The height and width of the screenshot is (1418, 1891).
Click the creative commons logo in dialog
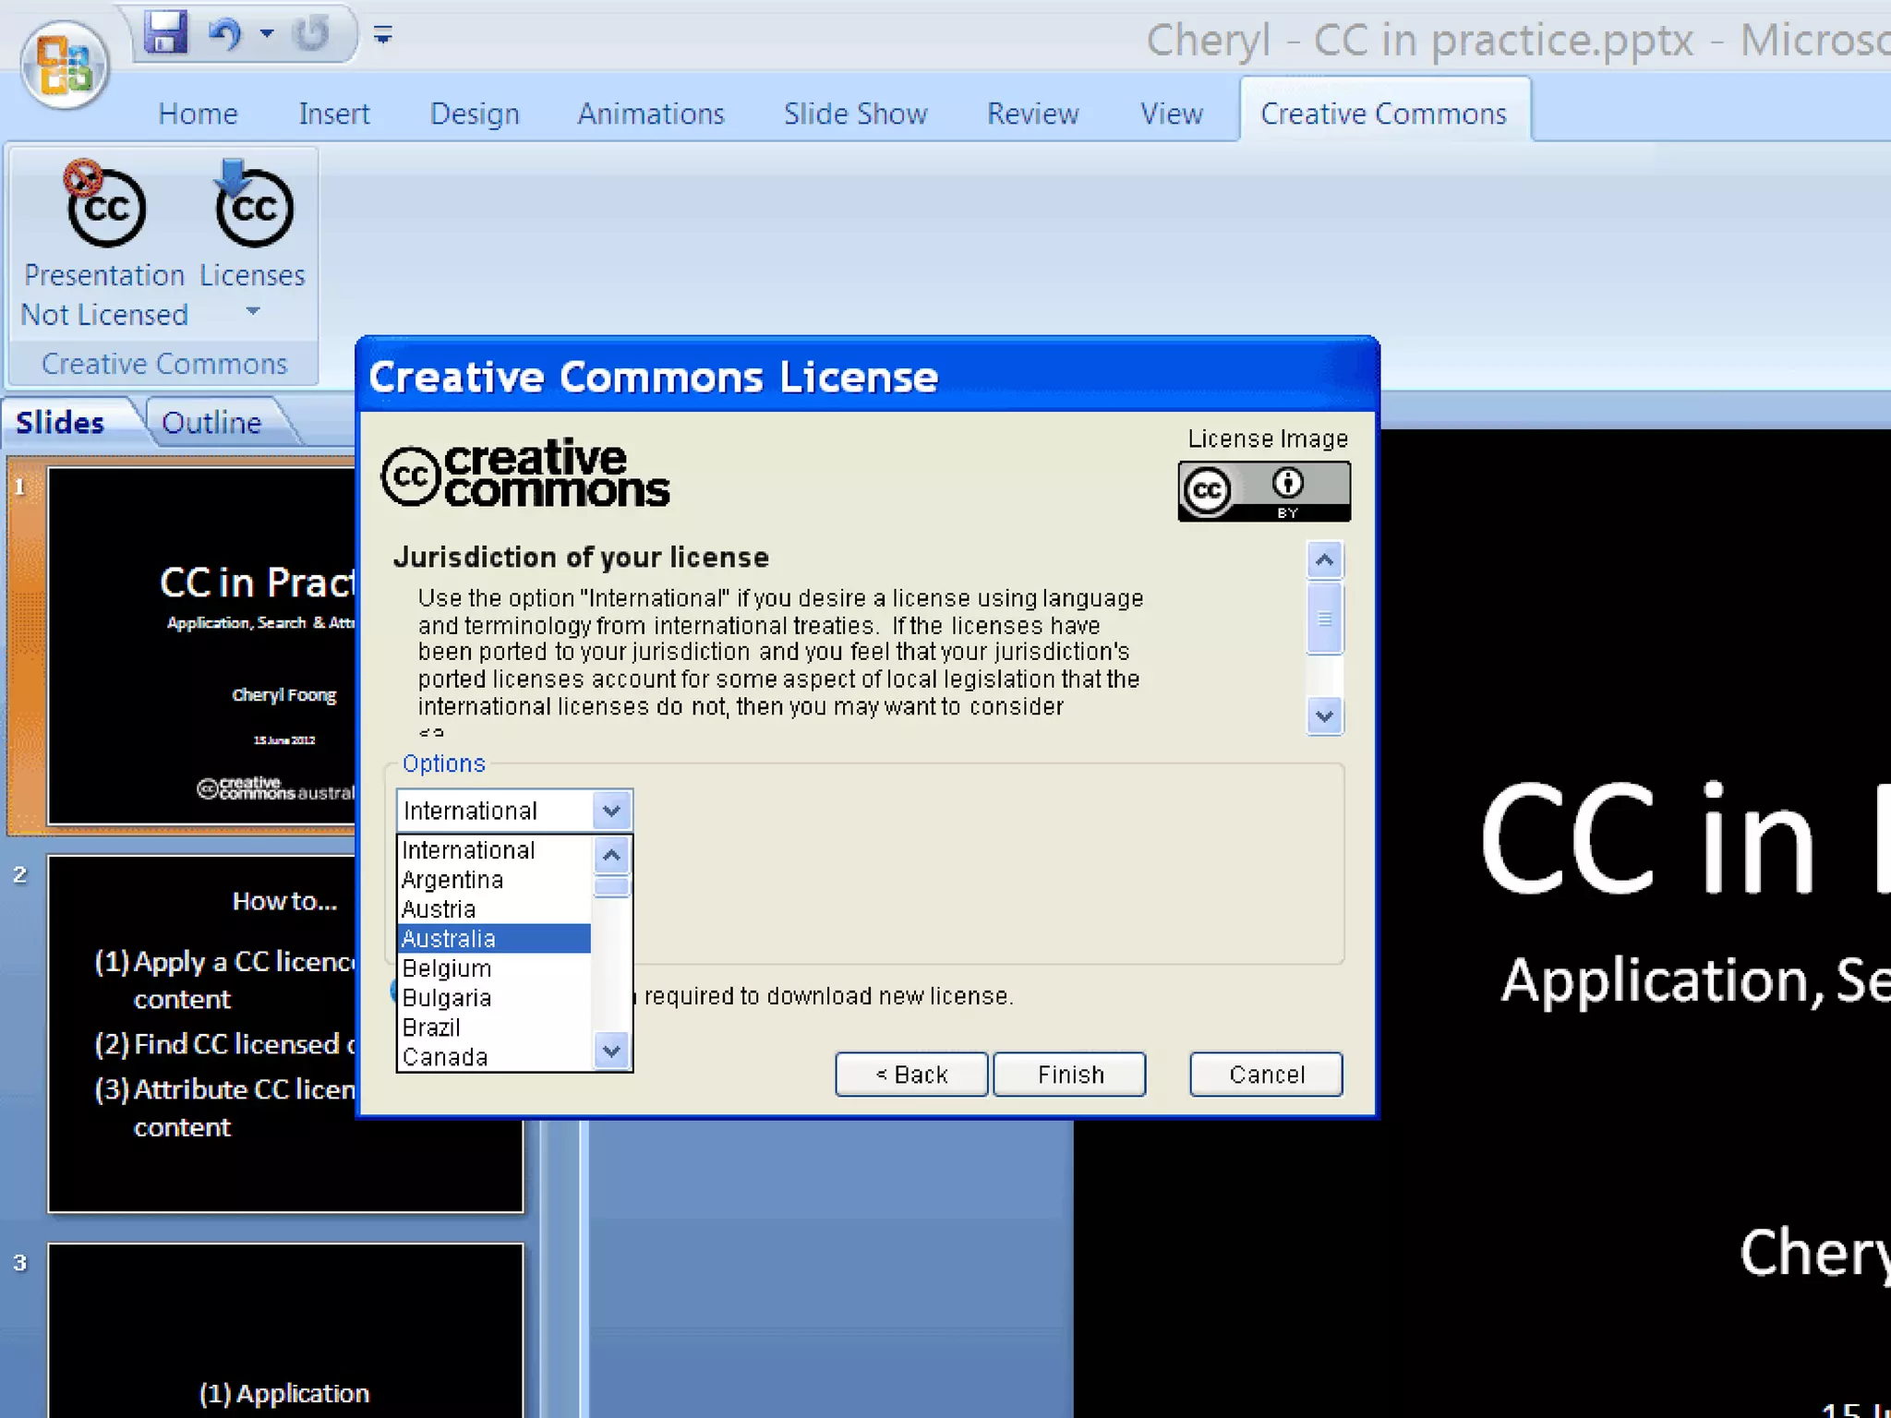pyautogui.click(x=525, y=474)
